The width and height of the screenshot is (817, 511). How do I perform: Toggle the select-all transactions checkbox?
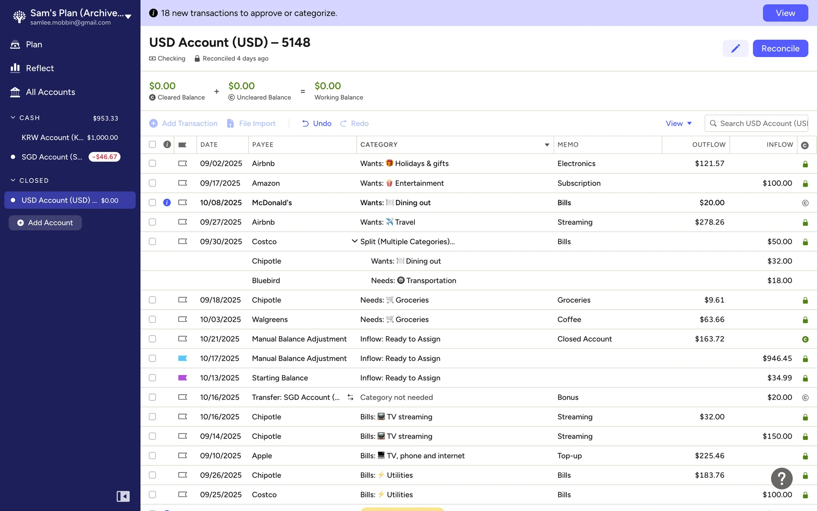[x=152, y=145]
